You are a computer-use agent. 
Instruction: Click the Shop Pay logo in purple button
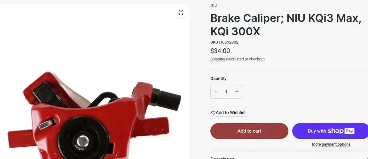(x=341, y=131)
